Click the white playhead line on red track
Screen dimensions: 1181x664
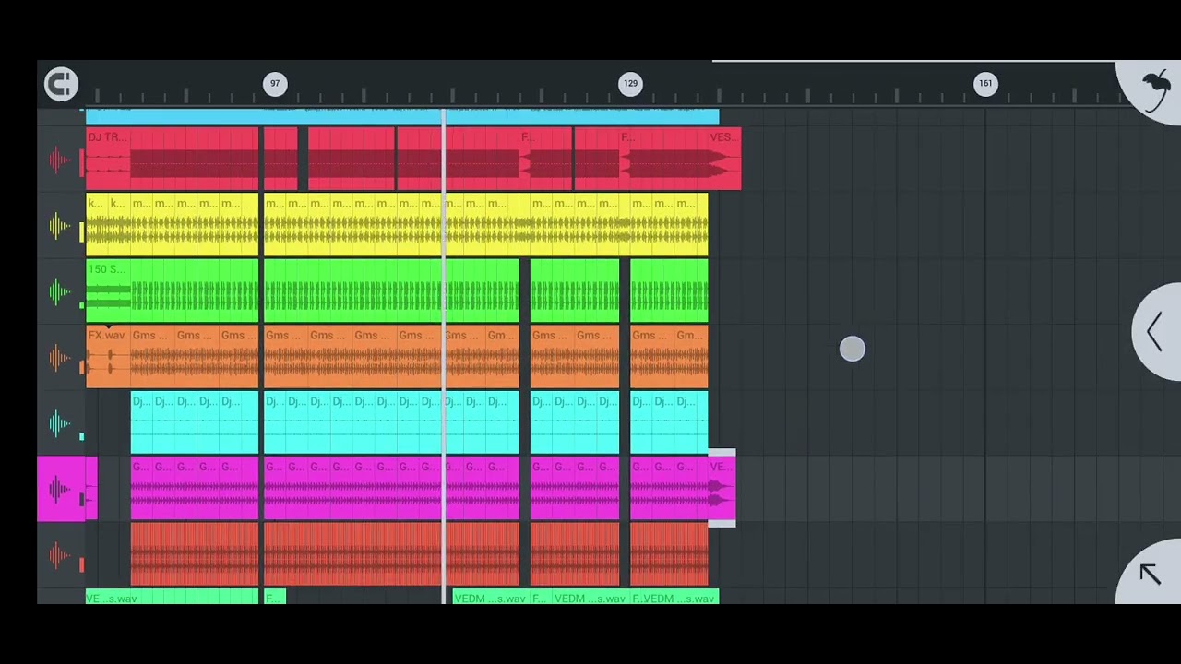point(444,160)
